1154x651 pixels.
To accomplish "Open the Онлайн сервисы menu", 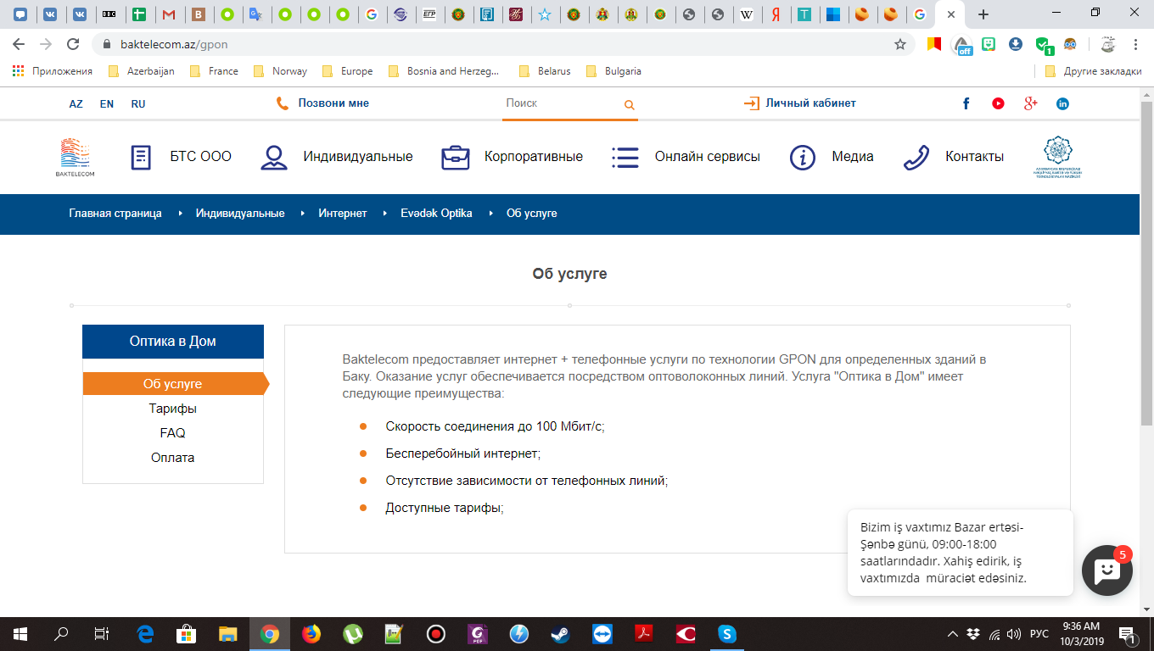I will pos(686,157).
